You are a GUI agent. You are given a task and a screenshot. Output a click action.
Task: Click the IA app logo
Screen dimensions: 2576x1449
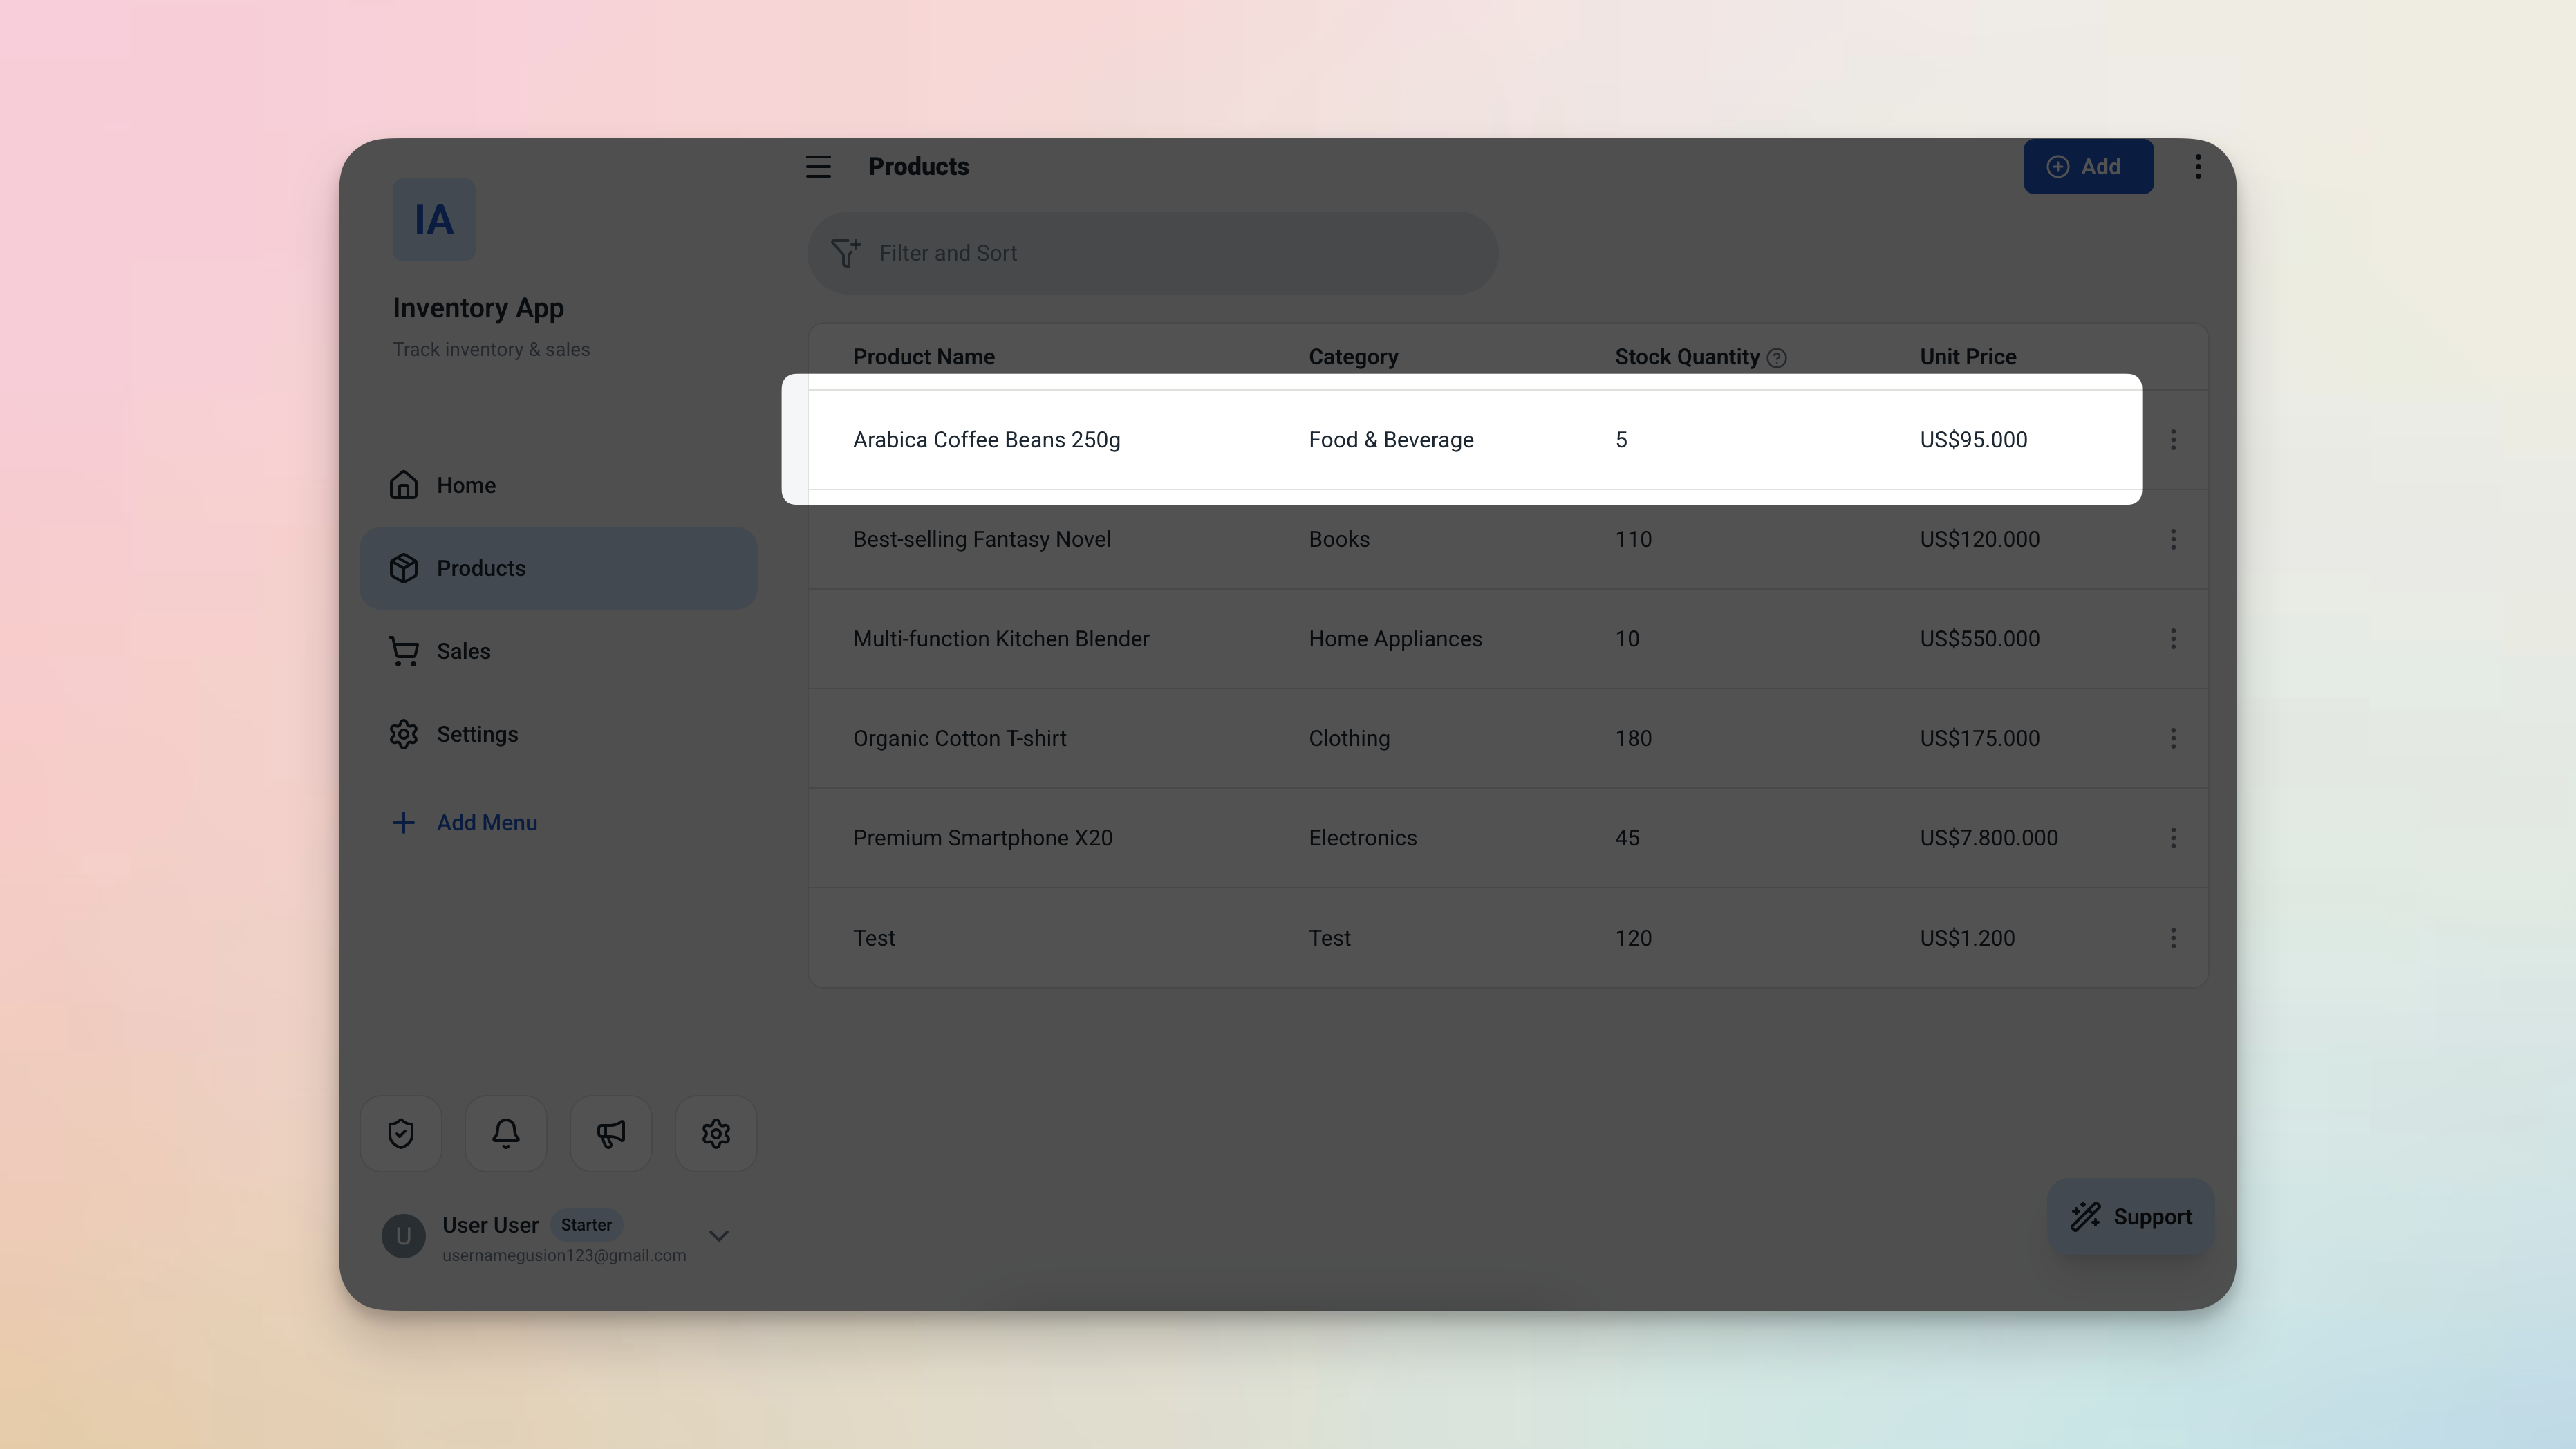click(433, 220)
